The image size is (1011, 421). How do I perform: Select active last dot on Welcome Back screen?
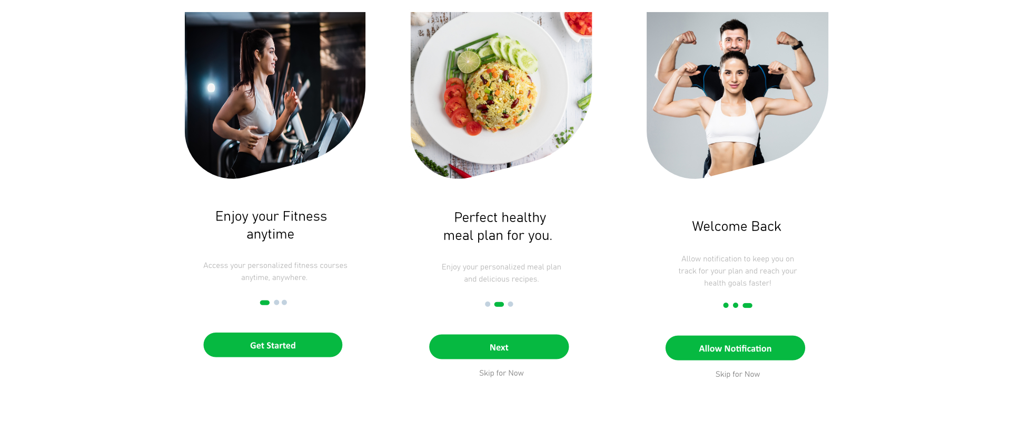(x=748, y=305)
